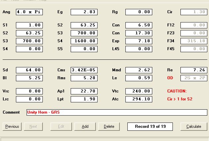Edit the L45 value

(x=139, y=49)
